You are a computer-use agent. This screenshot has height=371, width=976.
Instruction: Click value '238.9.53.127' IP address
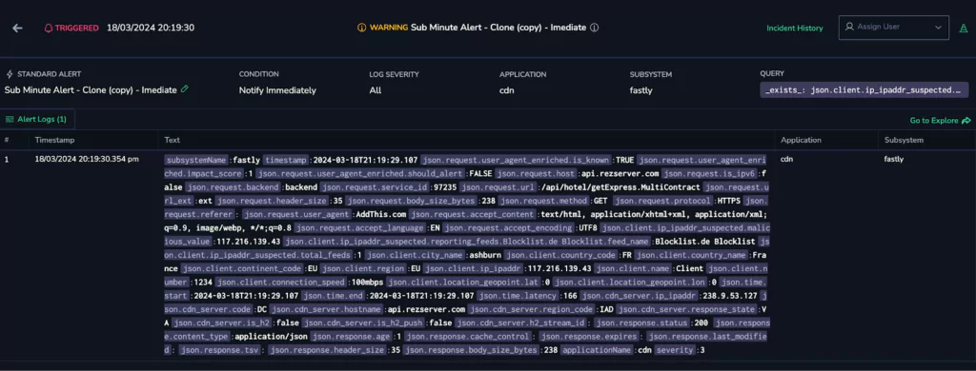731,296
